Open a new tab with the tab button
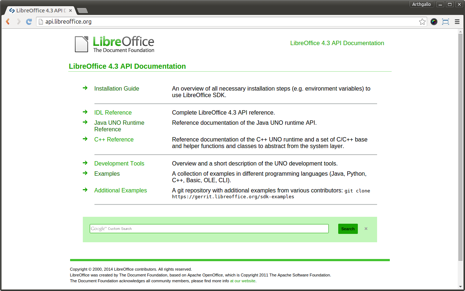Screen dimensions: 465x291 (x=82, y=11)
